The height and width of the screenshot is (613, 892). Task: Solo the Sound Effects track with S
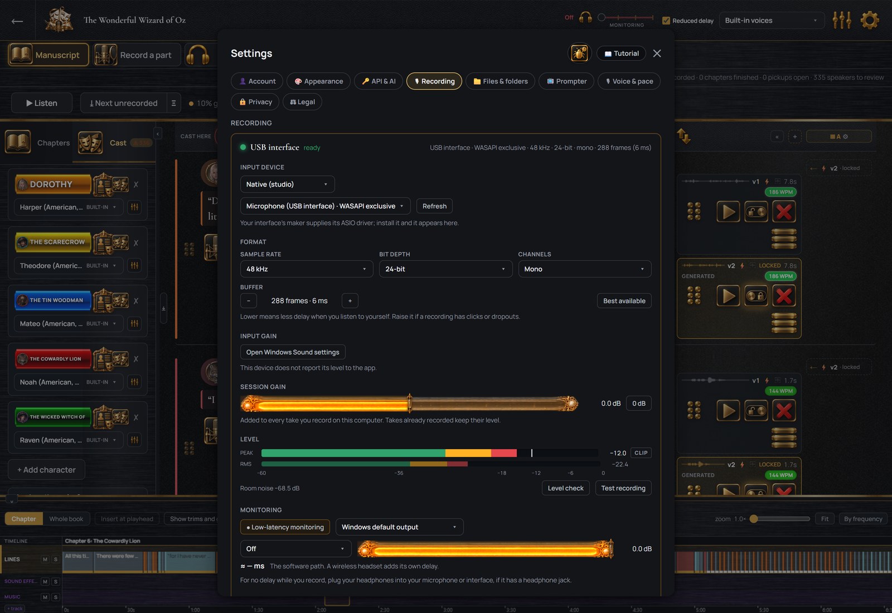(56, 581)
